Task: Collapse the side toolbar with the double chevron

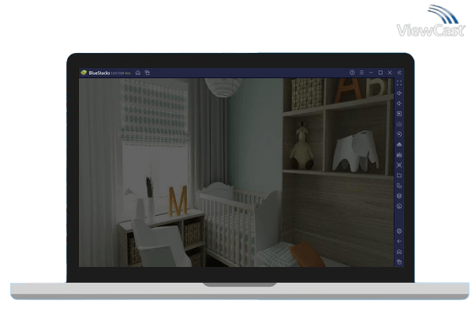Action: click(399, 73)
